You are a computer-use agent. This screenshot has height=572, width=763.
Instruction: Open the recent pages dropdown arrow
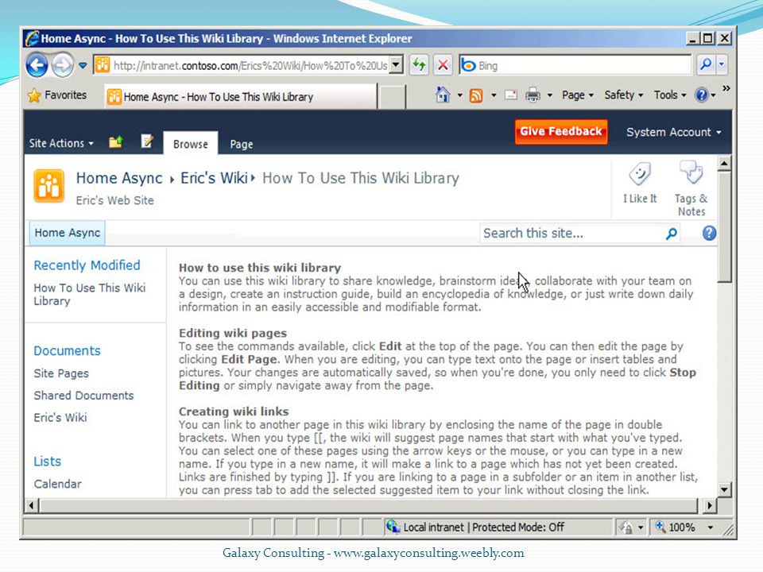83,65
